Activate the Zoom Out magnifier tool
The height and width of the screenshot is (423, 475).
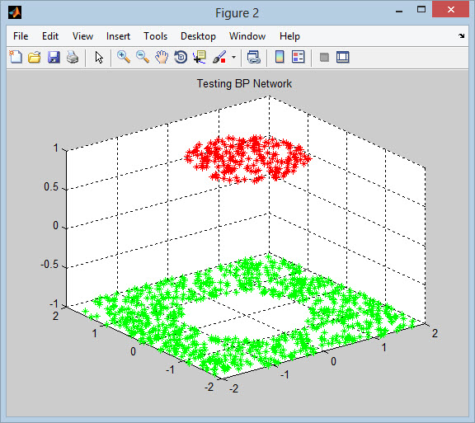click(x=143, y=57)
